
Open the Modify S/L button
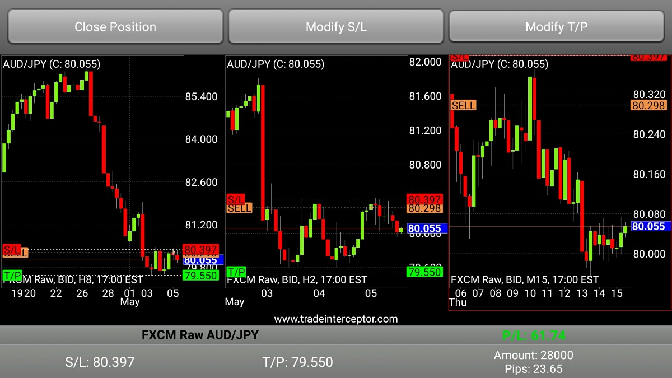click(336, 26)
